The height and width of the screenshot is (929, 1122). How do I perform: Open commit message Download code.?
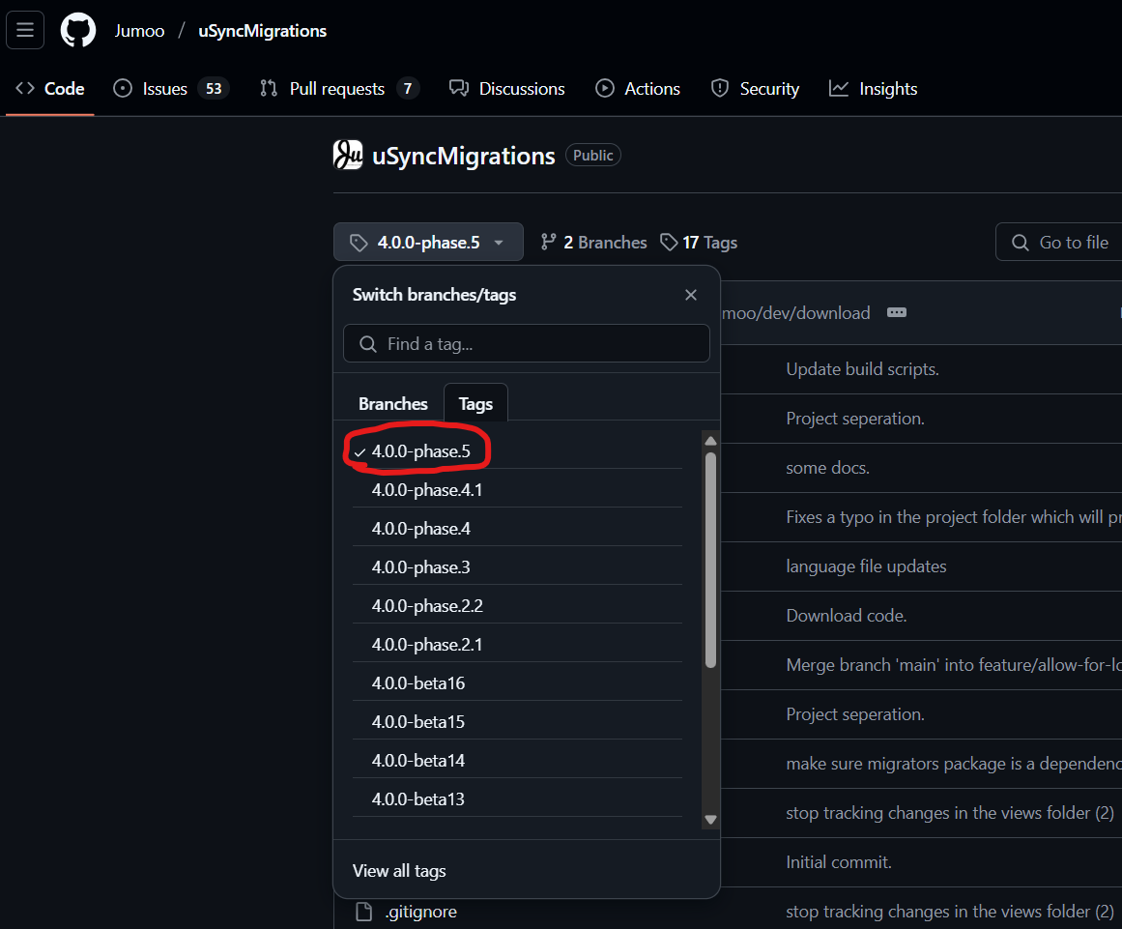point(846,616)
